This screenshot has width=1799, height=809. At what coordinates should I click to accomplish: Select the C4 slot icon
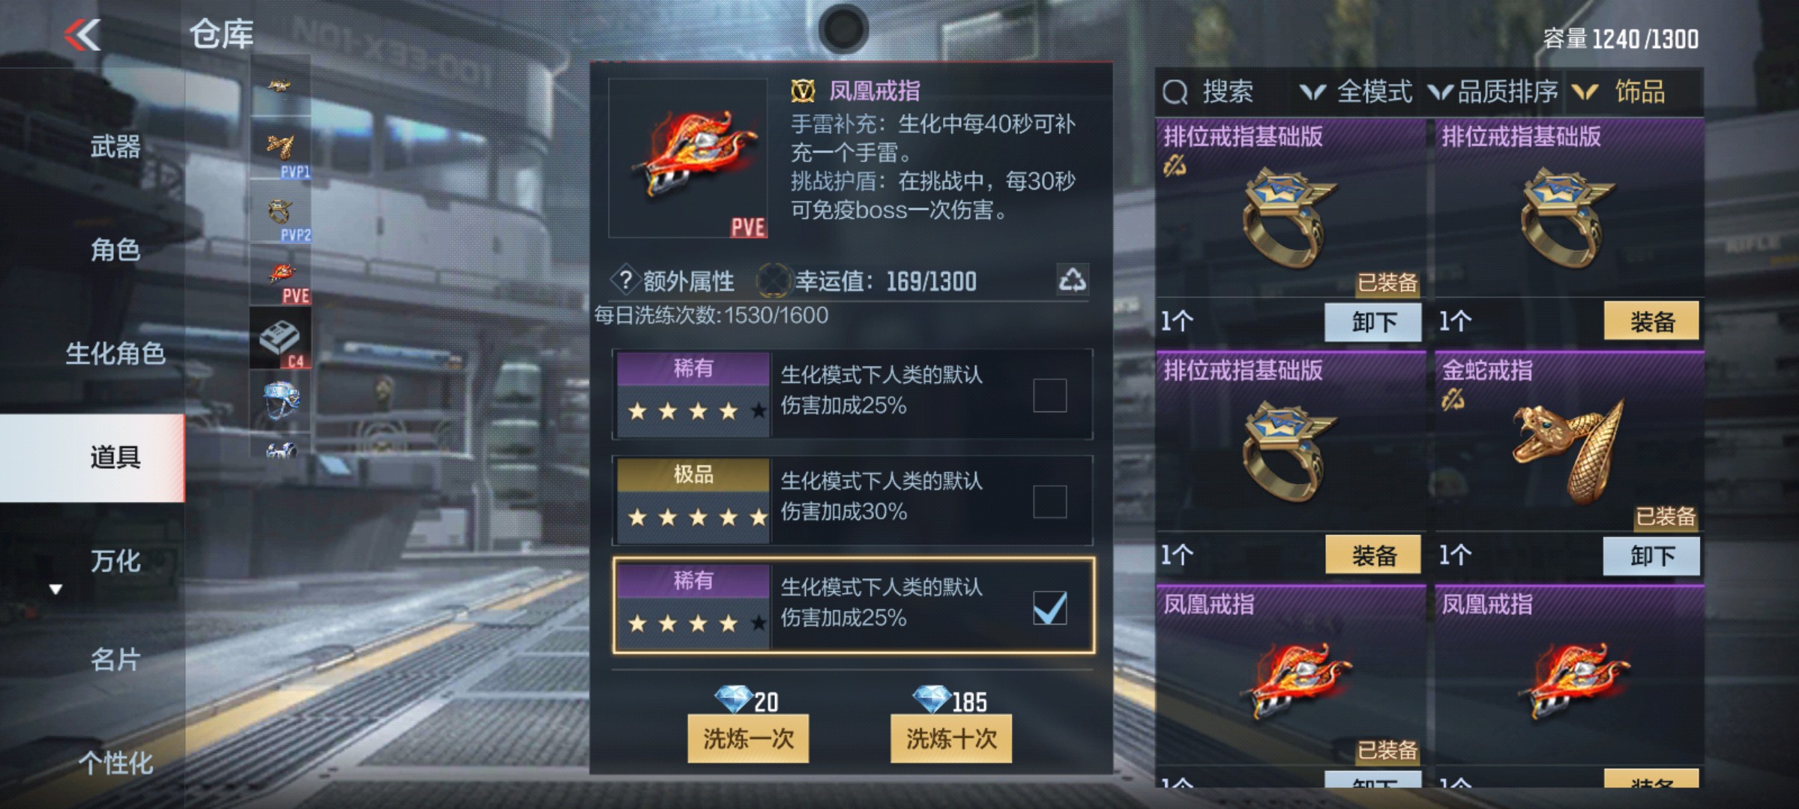280,338
